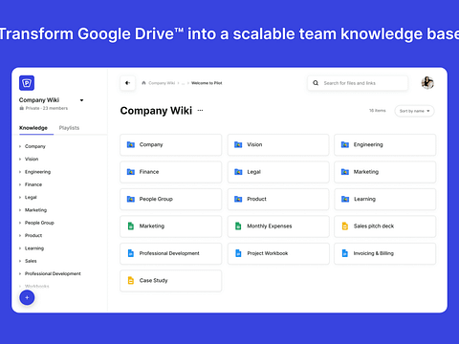Click the green sheet icon for Marketing

(x=131, y=226)
